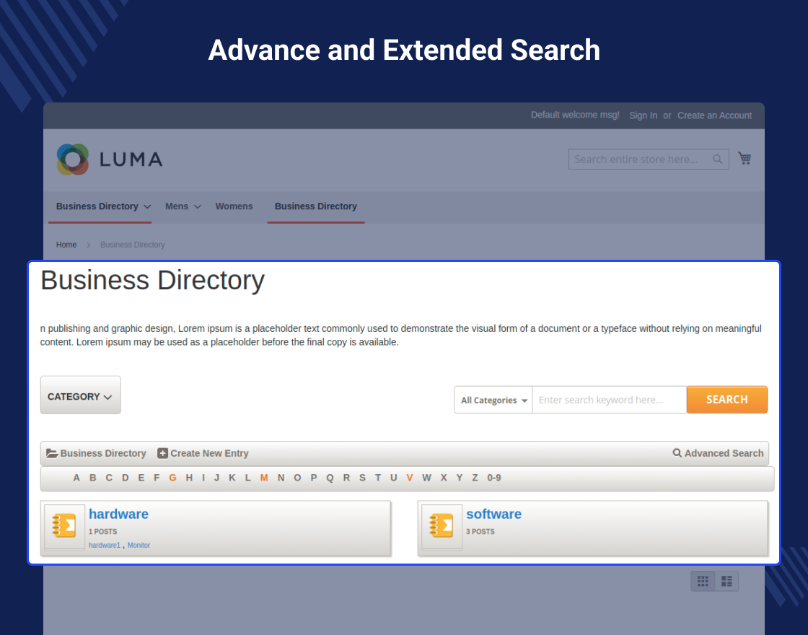The width and height of the screenshot is (808, 635).
Task: Click the LUMA logo
Action: [x=110, y=159]
